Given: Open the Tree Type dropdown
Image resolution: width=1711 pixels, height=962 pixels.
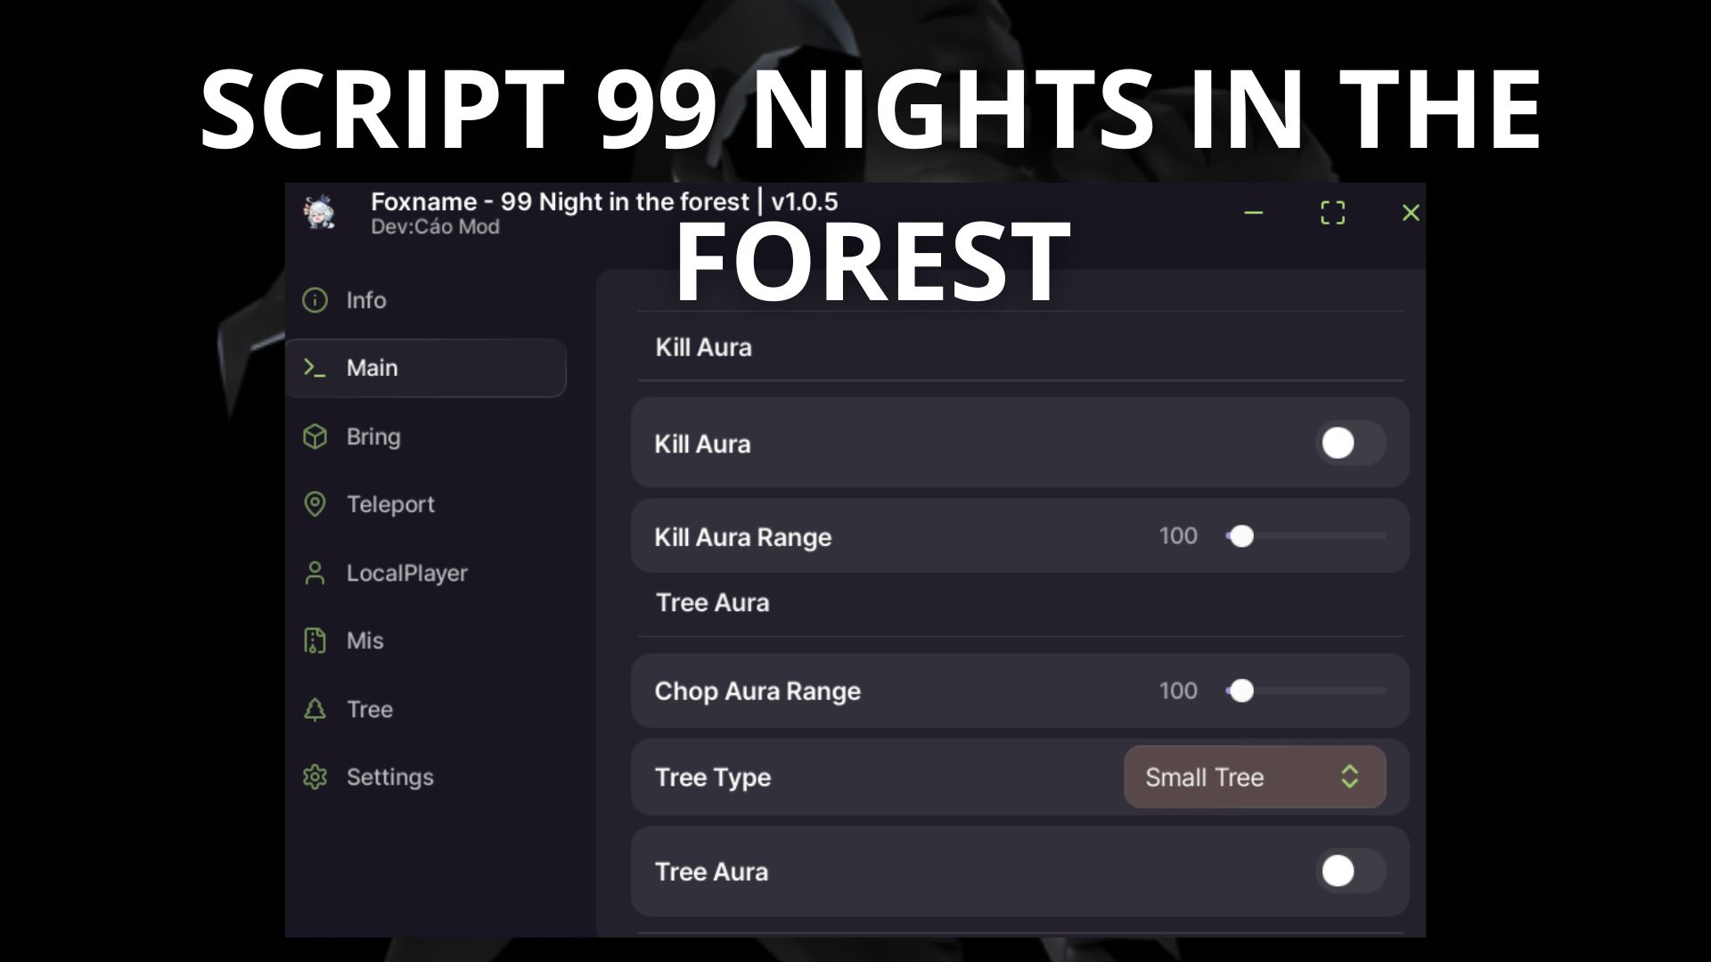Looking at the screenshot, I should [x=1254, y=777].
